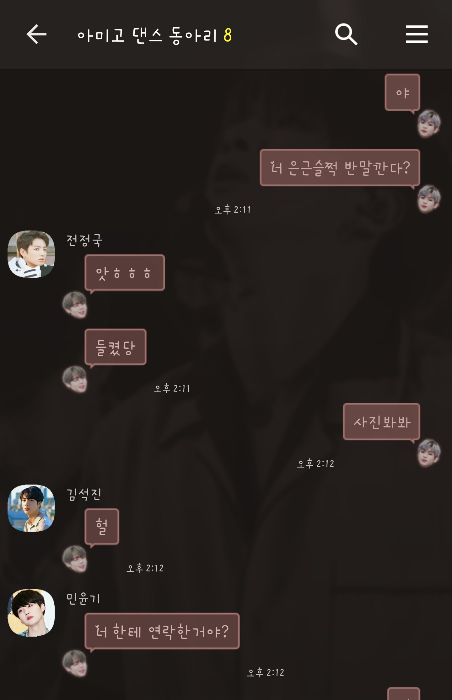The image size is (452, 700).
Task: Tap 전정국's profile picture
Action: (x=31, y=254)
